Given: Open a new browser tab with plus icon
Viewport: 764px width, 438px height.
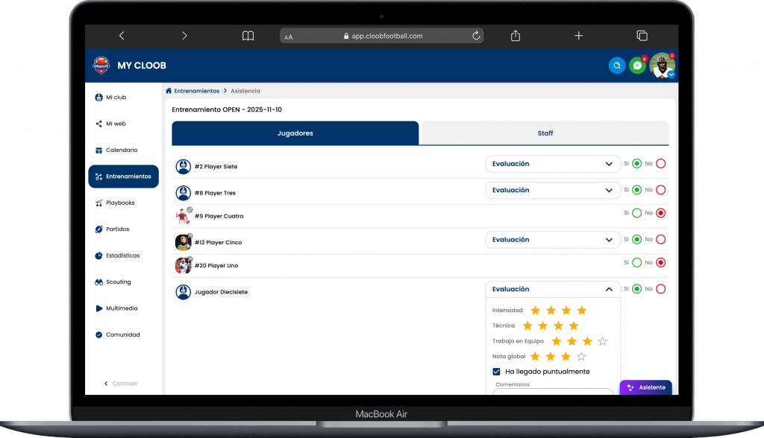Looking at the screenshot, I should (578, 36).
